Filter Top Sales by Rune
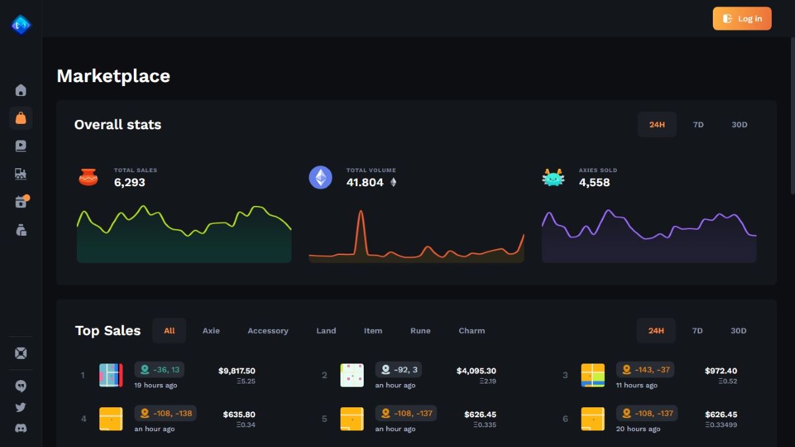The image size is (795, 447). (x=420, y=330)
